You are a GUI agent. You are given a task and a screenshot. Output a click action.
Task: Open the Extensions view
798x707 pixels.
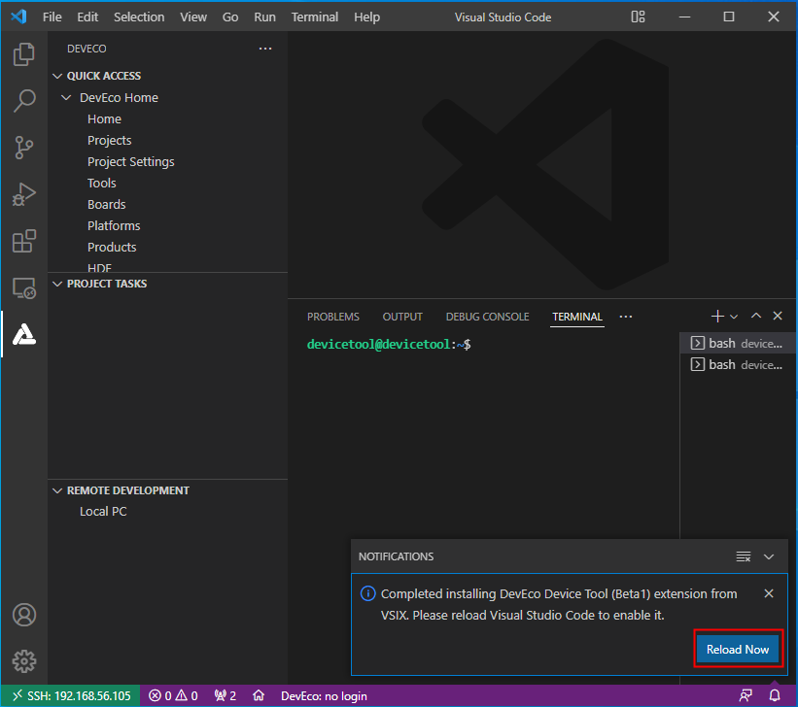24,241
